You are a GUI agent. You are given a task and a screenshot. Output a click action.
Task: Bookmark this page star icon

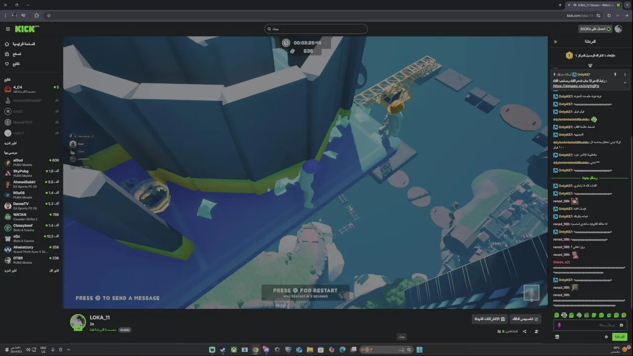[x=48, y=15]
